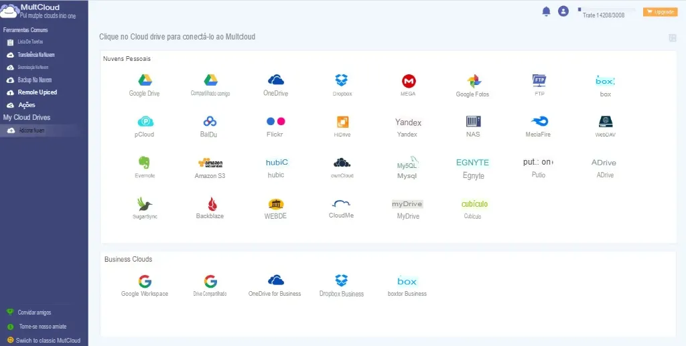Open the user account avatar menu
686x346 pixels.
pyautogui.click(x=563, y=11)
